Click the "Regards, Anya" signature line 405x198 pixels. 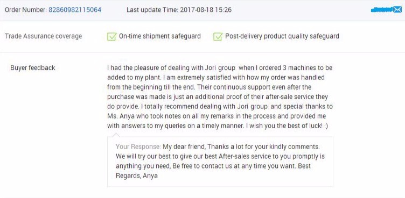pos(137,176)
